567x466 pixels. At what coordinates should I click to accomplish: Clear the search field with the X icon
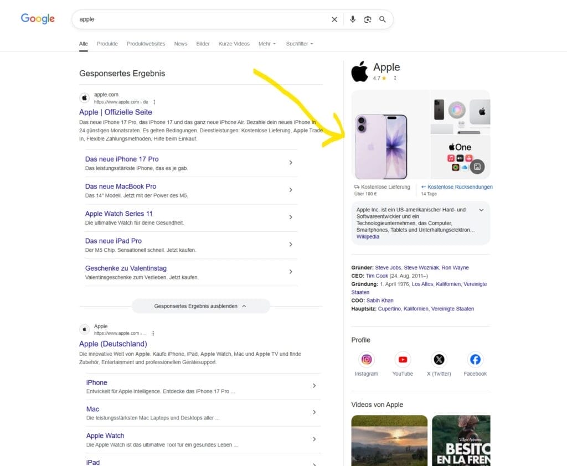[334, 19]
